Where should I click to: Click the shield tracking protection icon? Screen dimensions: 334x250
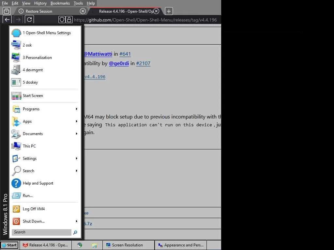62,20
